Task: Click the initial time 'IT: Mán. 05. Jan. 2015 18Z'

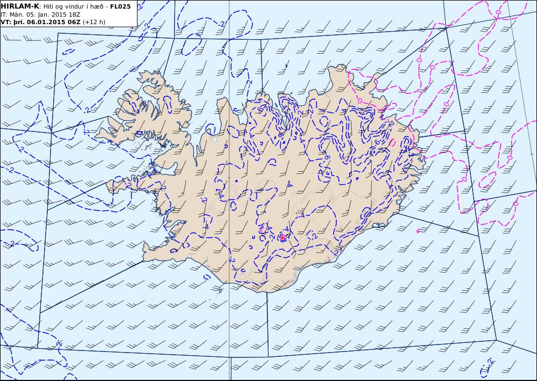Action: tap(40, 14)
